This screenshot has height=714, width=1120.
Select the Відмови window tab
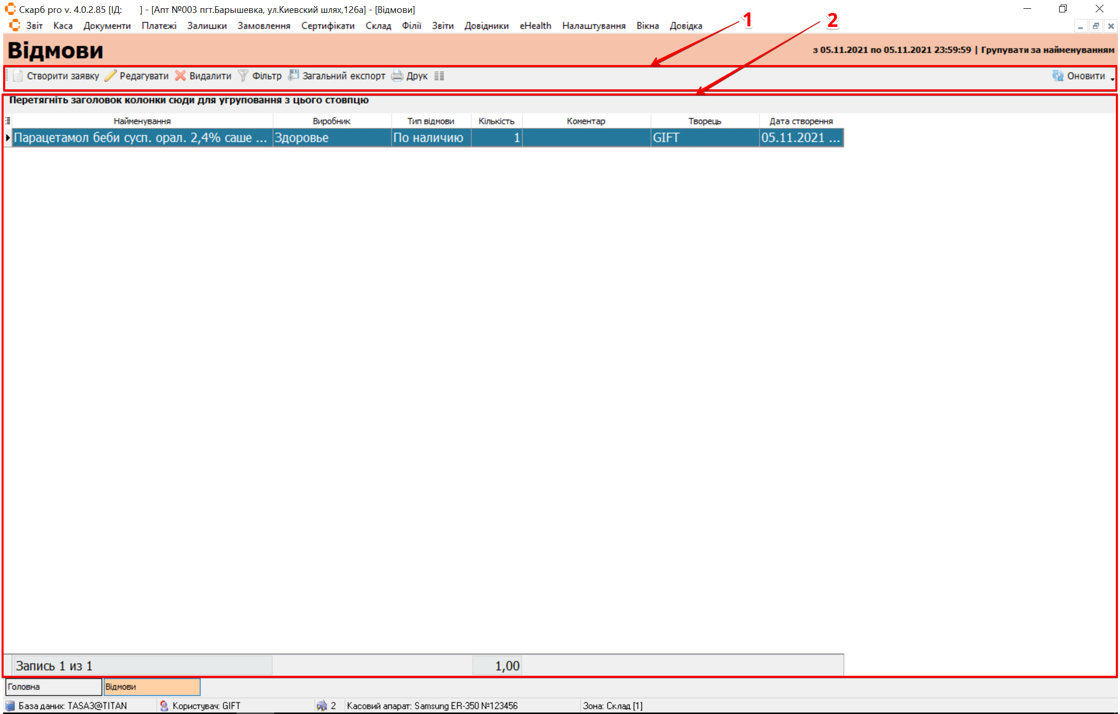click(x=152, y=687)
